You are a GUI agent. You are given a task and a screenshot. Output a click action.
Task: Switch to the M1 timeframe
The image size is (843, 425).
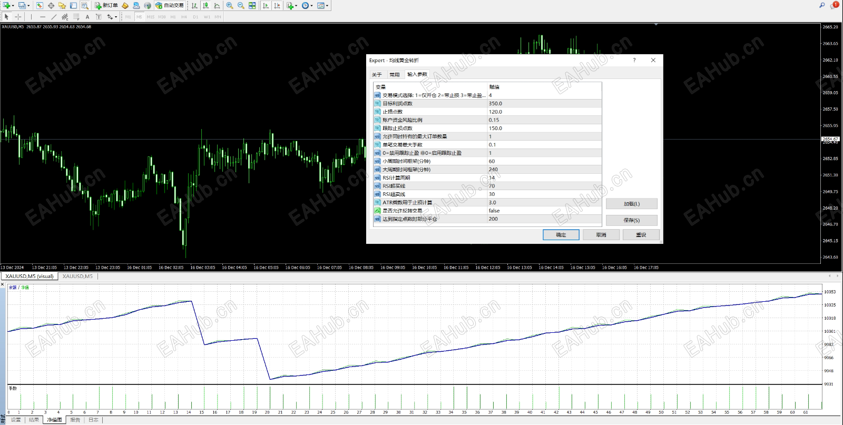(128, 17)
